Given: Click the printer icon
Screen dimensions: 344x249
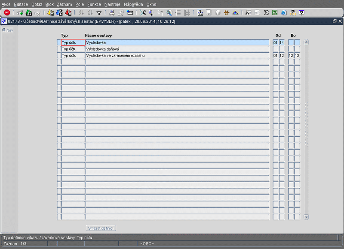Looking at the screenshot, I should [112, 13].
